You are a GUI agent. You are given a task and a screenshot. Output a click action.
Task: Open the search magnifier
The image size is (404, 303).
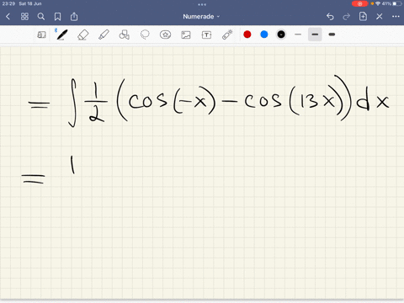[x=41, y=17]
